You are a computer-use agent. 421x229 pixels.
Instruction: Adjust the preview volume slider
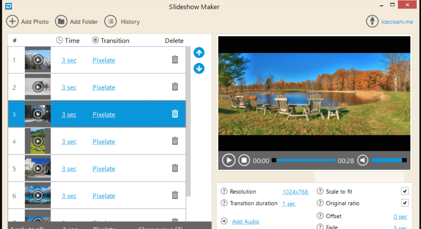coord(389,160)
